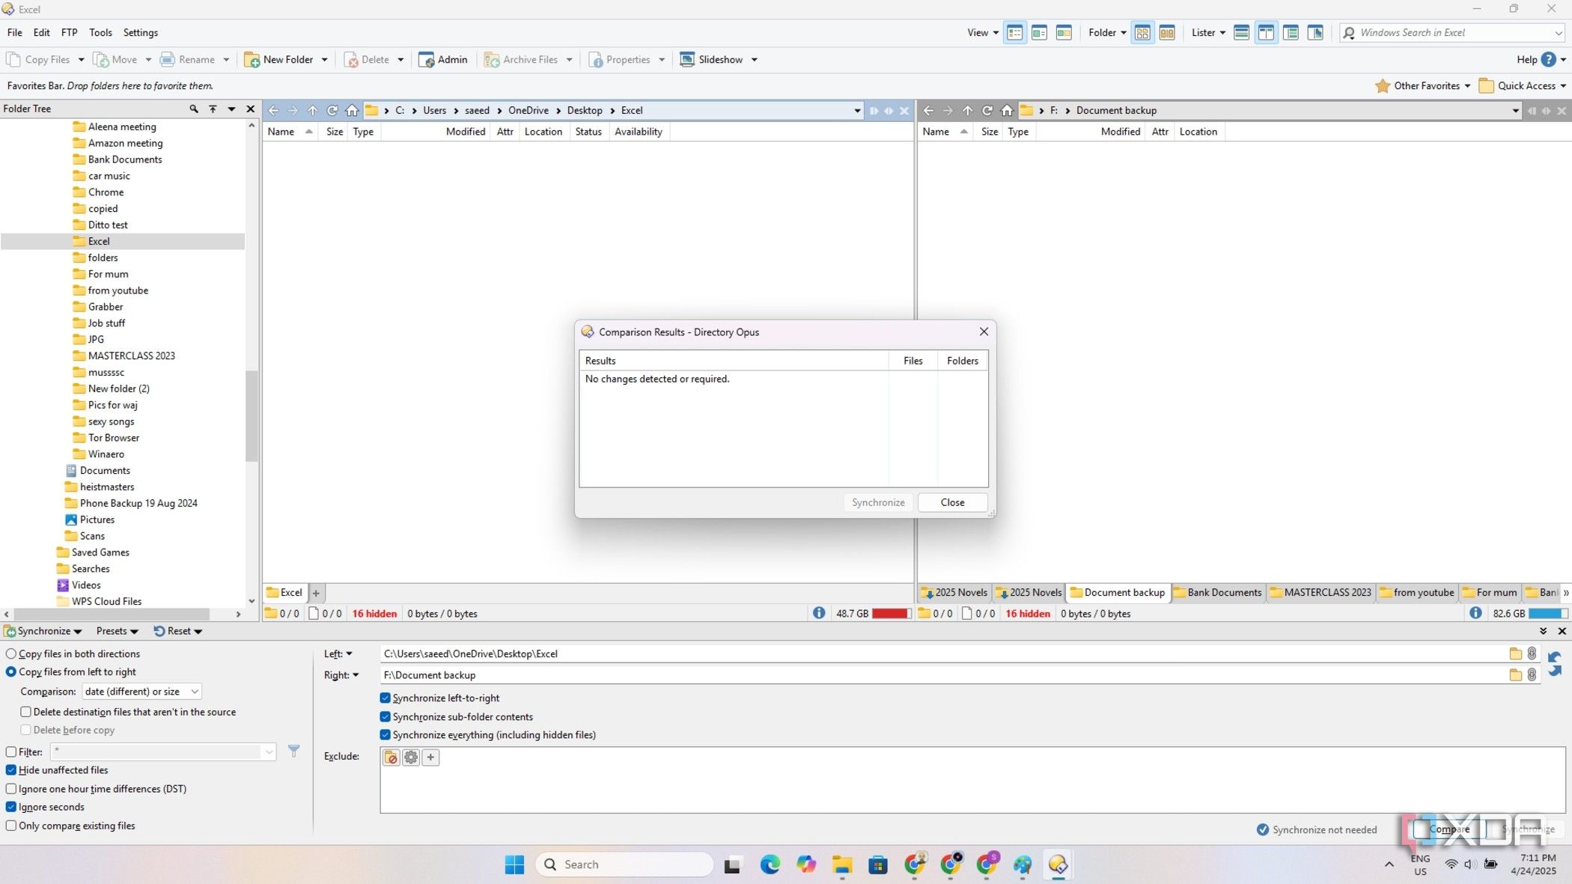Add a new tab in left pane
Image resolution: width=1572 pixels, height=884 pixels.
316,593
